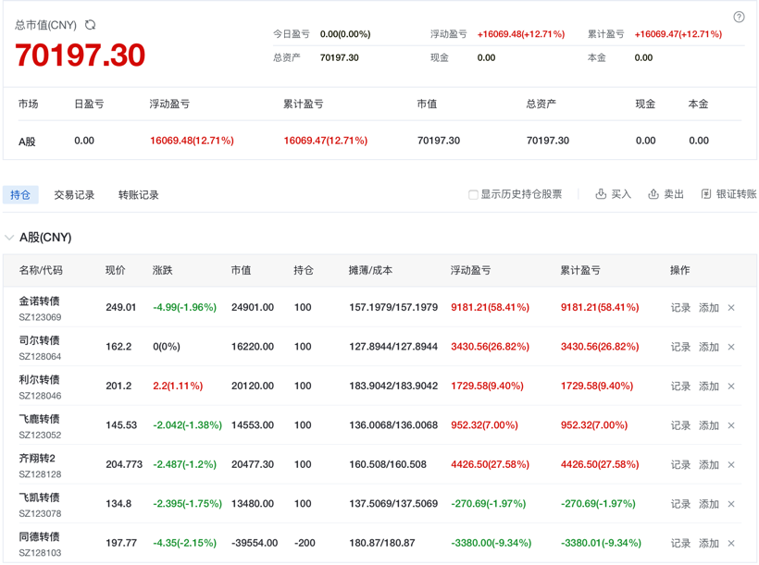Open 记录 for 同德转债
Image resolution: width=759 pixels, height=565 pixels.
pyautogui.click(x=680, y=544)
